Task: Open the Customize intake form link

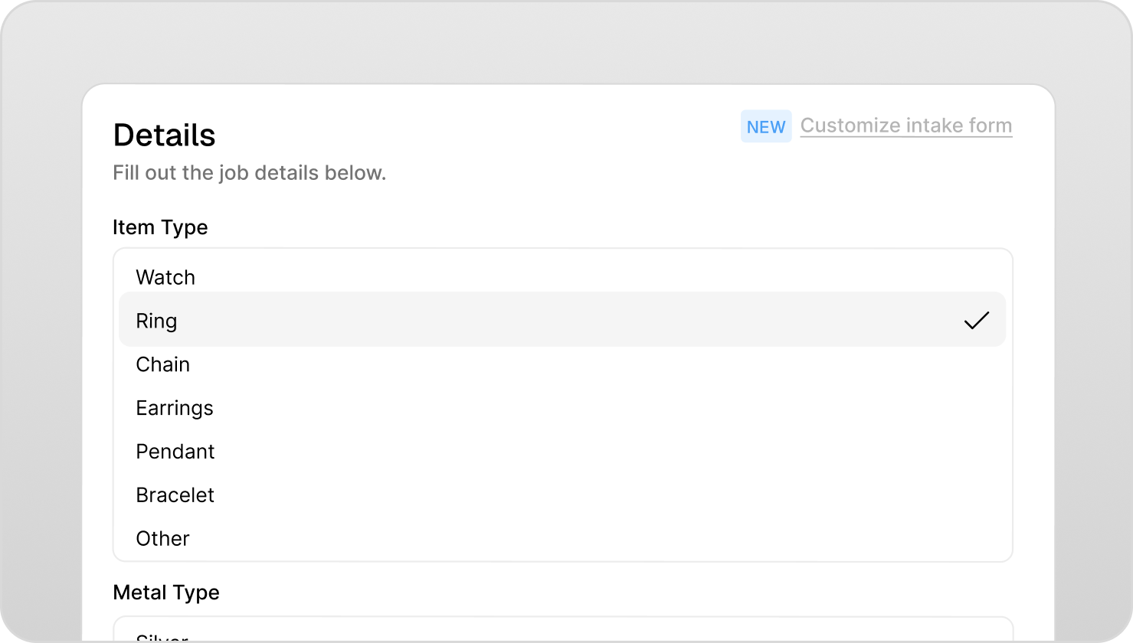Action: coord(905,126)
